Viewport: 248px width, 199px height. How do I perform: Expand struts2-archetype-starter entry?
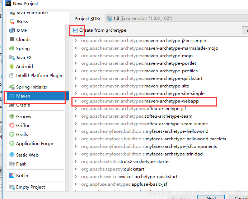point(76,162)
